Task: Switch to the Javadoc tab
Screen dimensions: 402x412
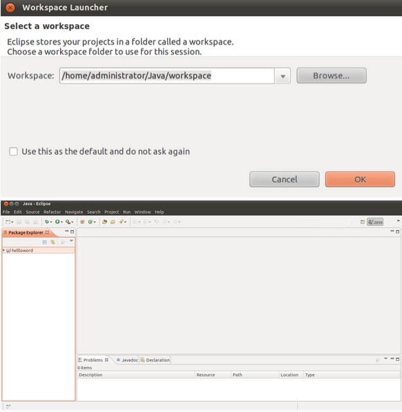Action: 127,360
